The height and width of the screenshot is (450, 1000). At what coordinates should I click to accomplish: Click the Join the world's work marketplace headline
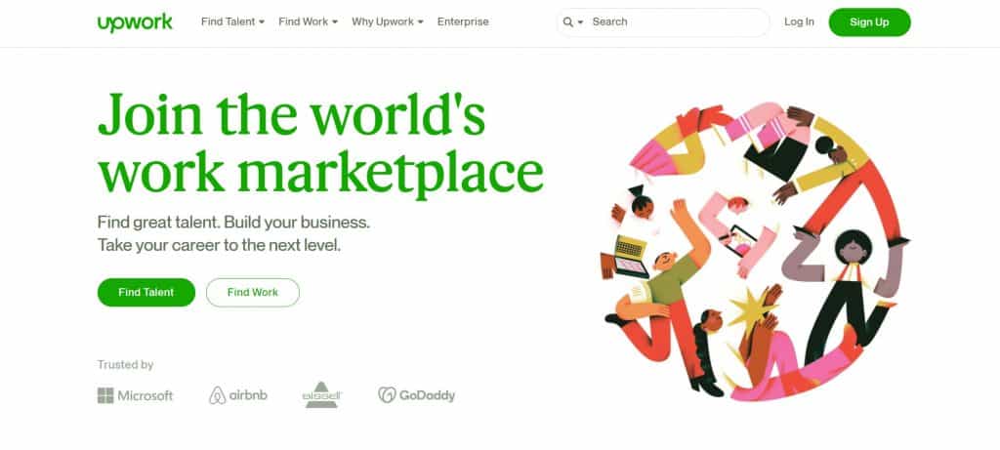320,143
